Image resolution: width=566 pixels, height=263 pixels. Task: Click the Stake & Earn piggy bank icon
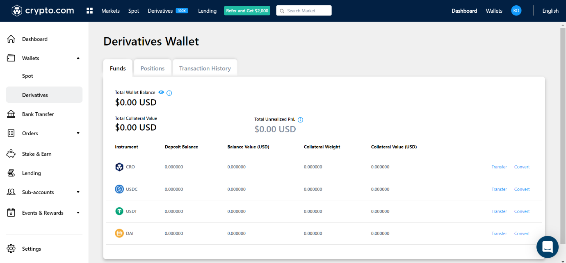pyautogui.click(x=11, y=154)
